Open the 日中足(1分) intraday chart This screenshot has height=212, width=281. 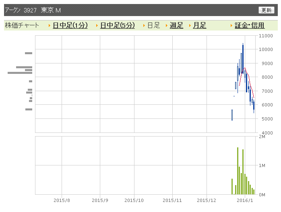click(x=70, y=25)
